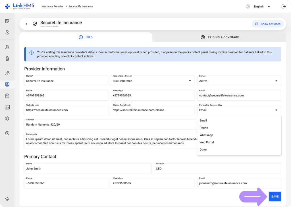The width and height of the screenshot is (291, 207).
Task: Open the medicine bottle sidebar icon
Action: point(7,59)
